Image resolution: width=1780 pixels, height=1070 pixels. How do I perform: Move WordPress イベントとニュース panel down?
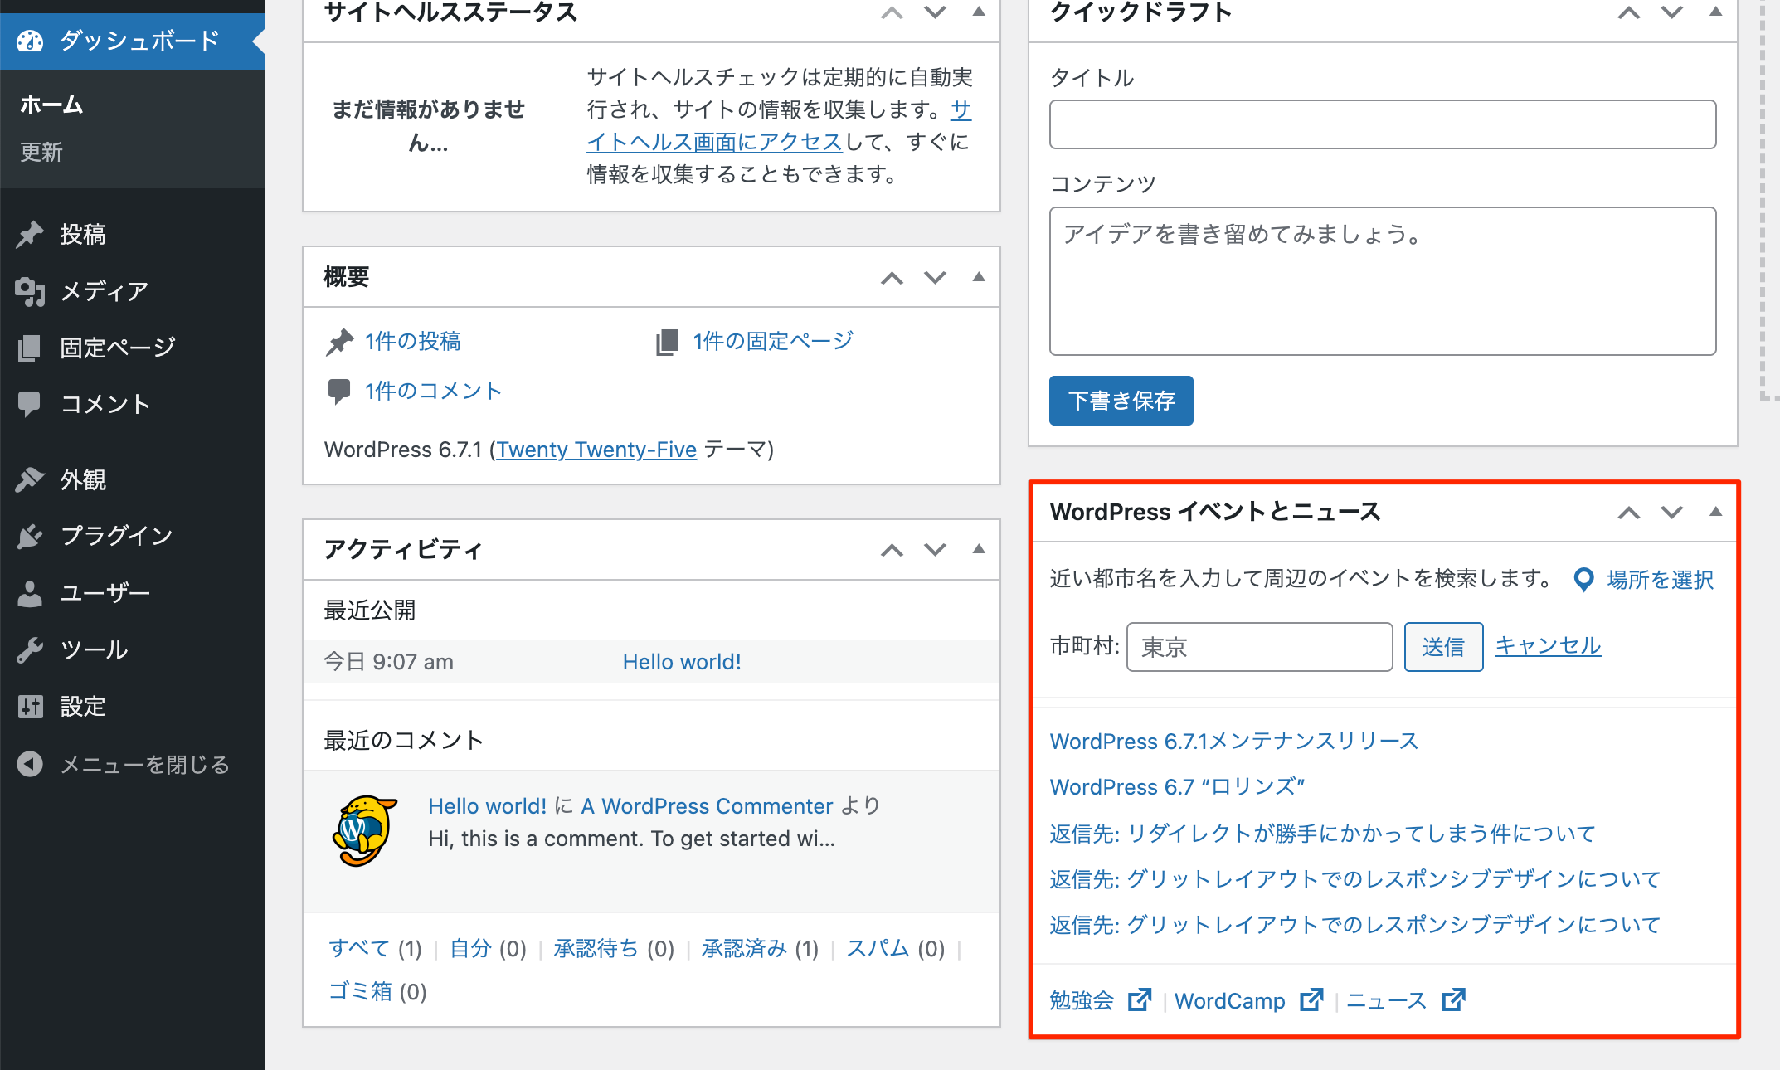[x=1671, y=513]
